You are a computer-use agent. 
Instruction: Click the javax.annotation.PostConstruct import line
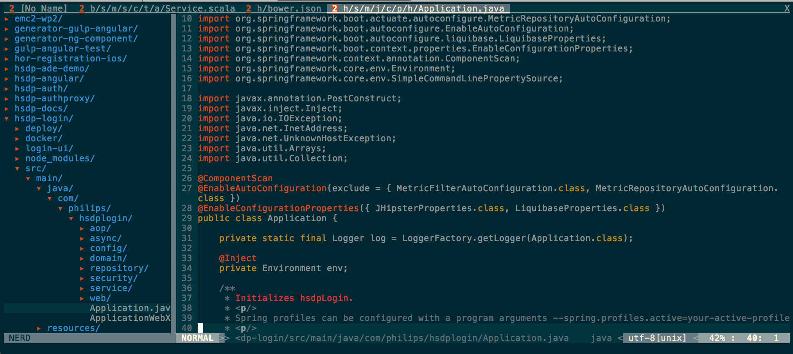pos(300,99)
